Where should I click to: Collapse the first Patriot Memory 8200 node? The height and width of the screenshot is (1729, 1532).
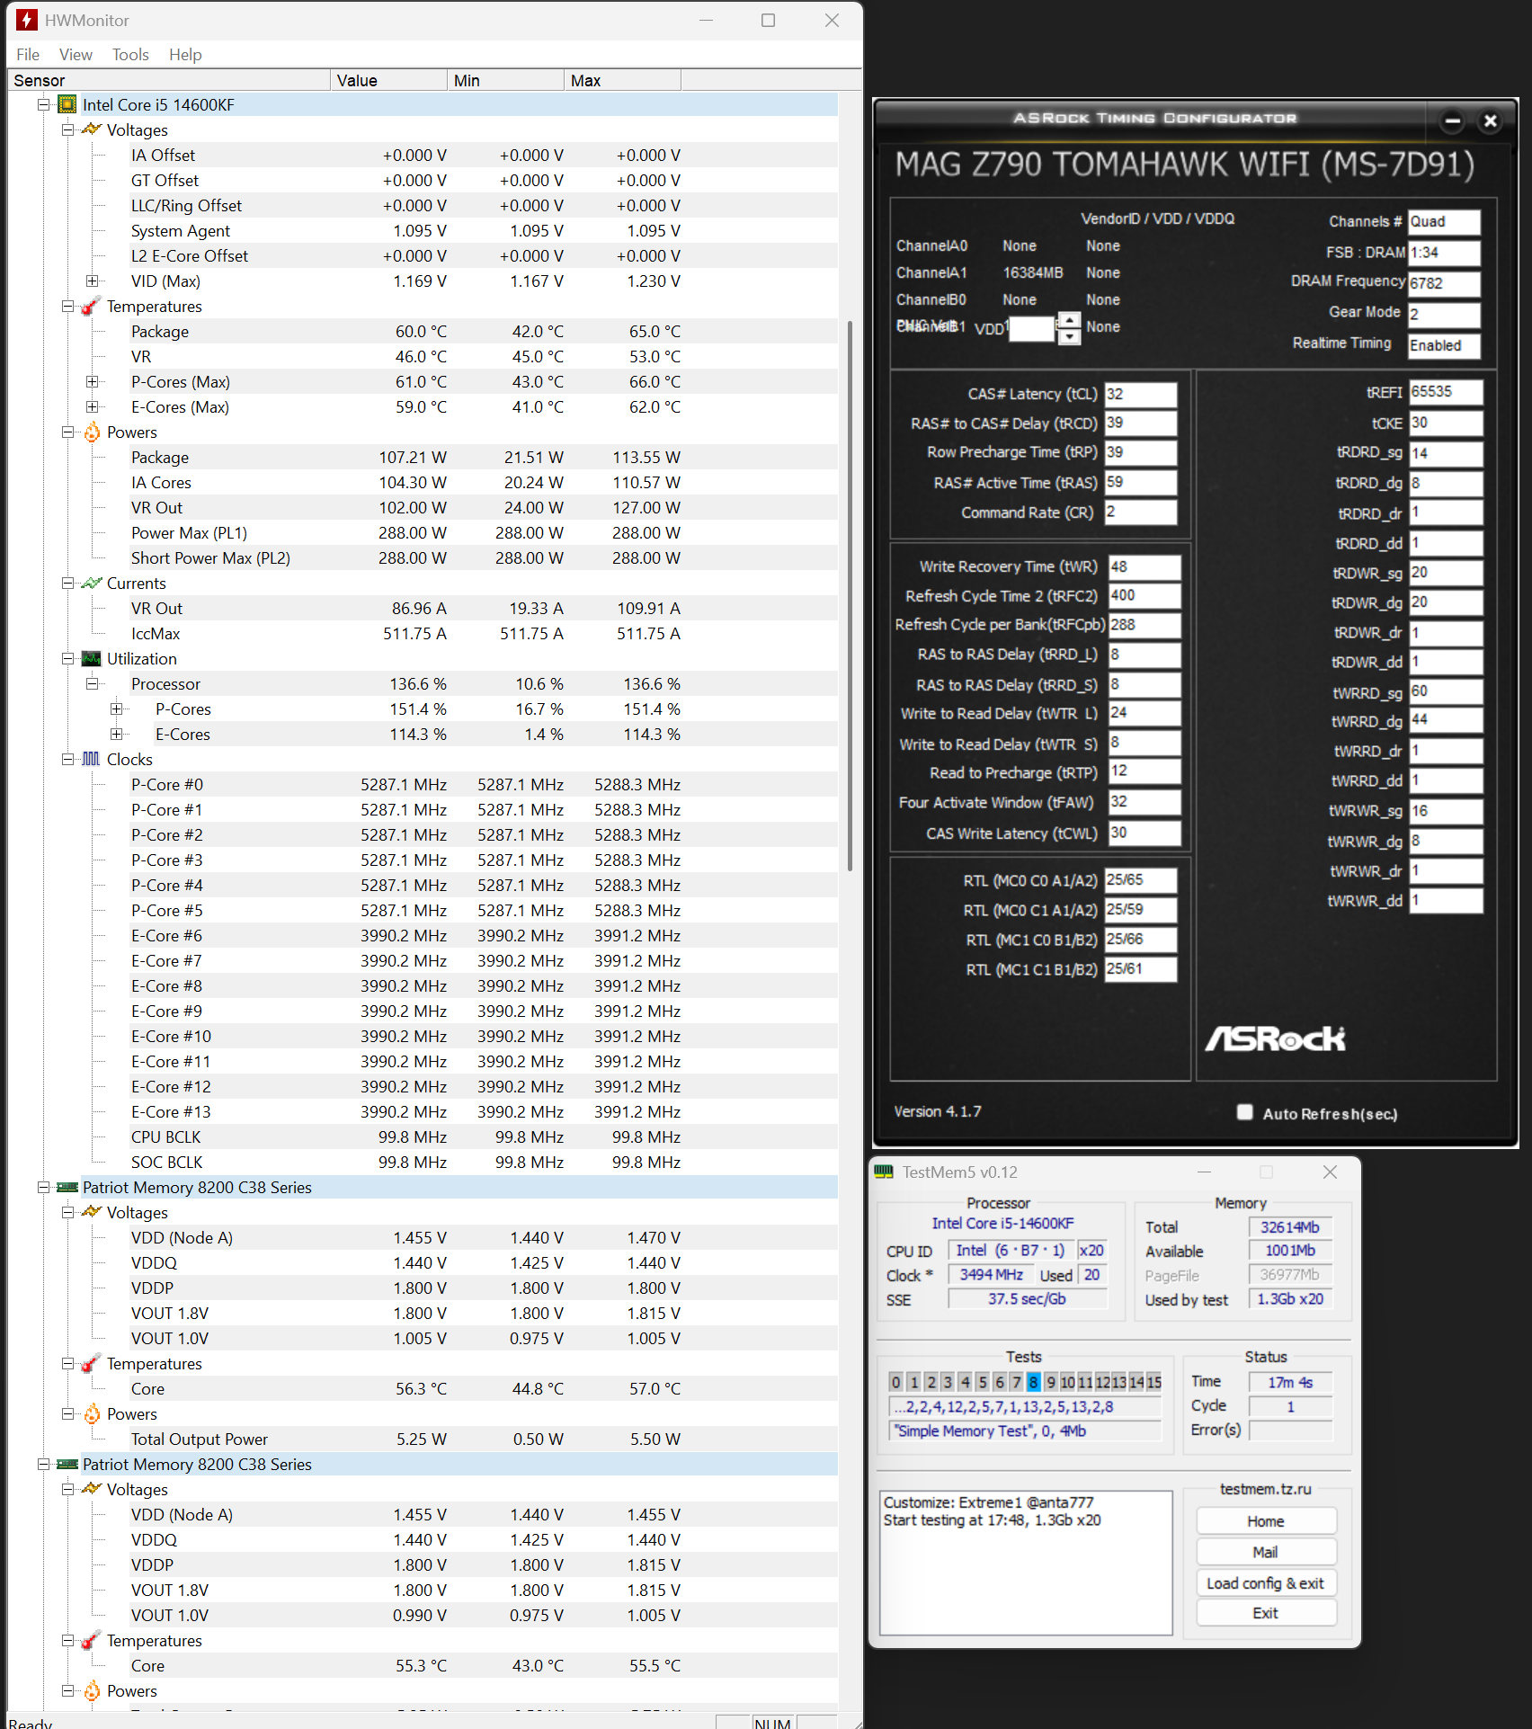(x=43, y=1188)
